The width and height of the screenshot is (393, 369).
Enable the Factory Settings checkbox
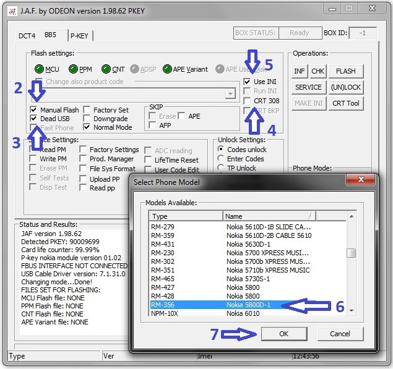83,150
